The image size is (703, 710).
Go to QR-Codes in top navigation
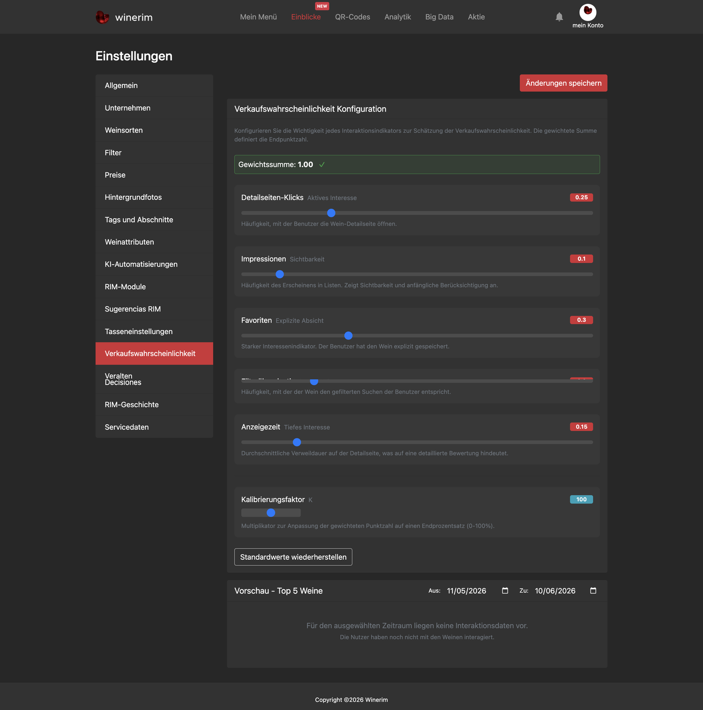click(x=352, y=17)
